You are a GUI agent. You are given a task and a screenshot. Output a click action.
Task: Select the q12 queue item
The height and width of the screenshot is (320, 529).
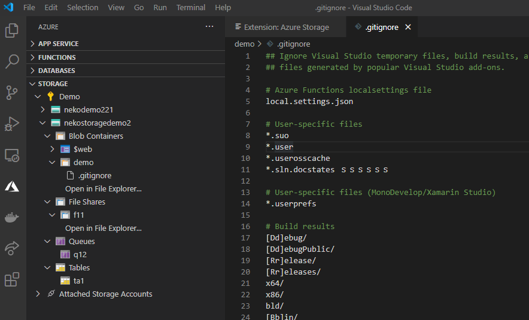tap(80, 254)
